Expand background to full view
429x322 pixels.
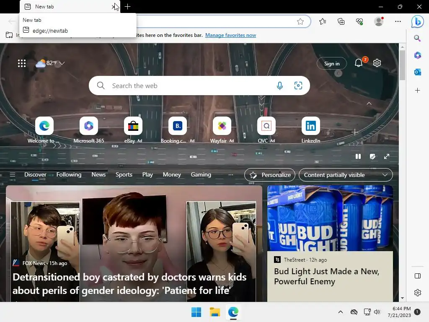pyautogui.click(x=387, y=156)
